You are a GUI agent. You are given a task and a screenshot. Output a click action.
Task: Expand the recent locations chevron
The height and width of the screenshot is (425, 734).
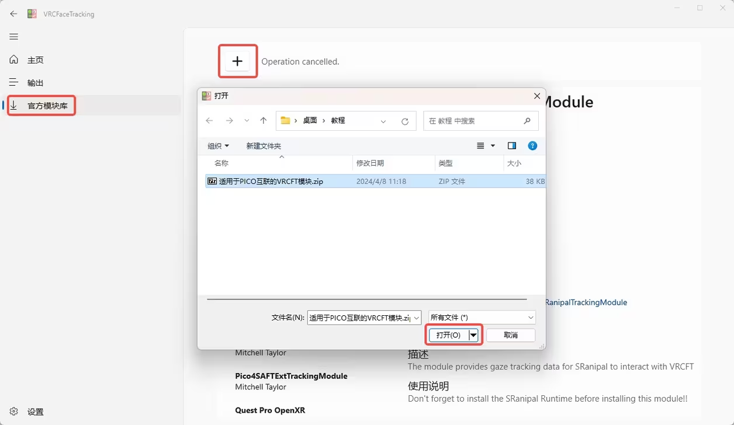247,121
